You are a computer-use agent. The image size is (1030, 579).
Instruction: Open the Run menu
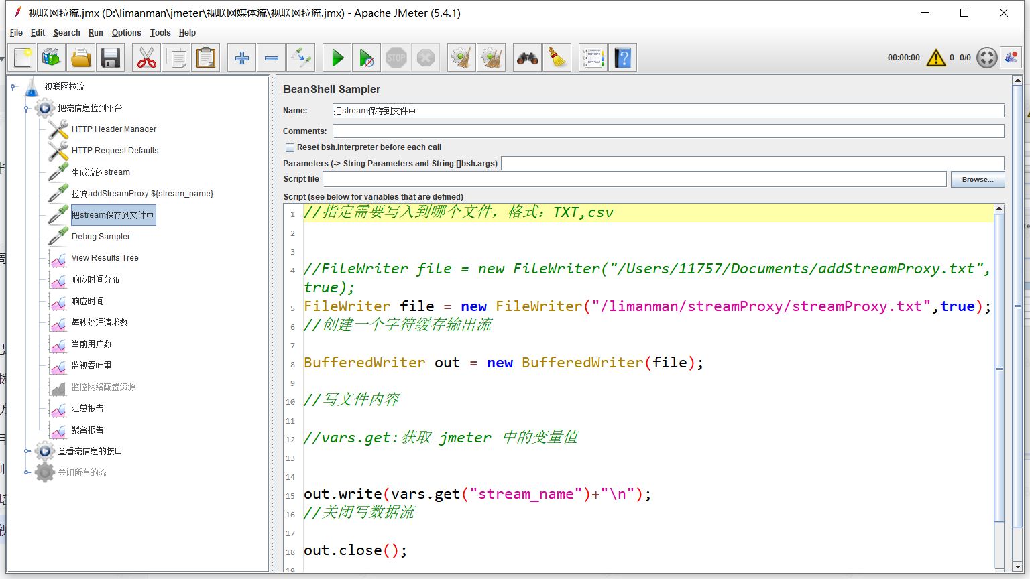95,33
